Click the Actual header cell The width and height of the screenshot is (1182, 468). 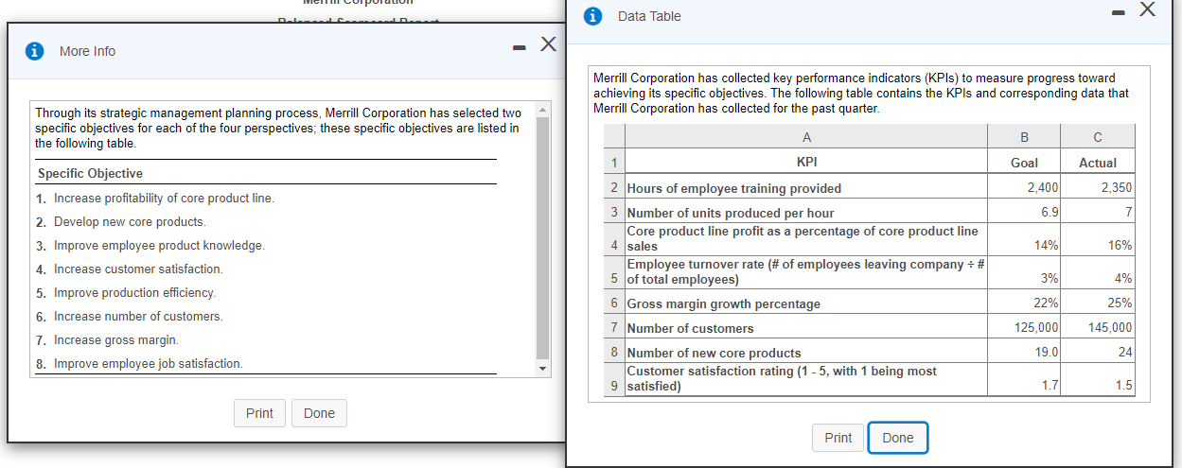(x=1098, y=163)
